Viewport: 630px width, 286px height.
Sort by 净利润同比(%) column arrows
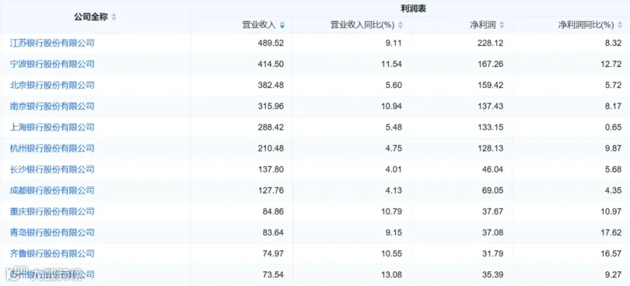[x=620, y=25]
